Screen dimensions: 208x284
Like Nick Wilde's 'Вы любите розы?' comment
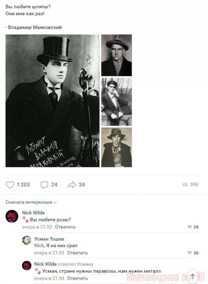(190, 227)
